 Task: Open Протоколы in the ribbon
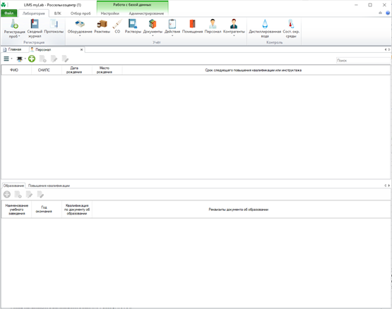point(54,27)
